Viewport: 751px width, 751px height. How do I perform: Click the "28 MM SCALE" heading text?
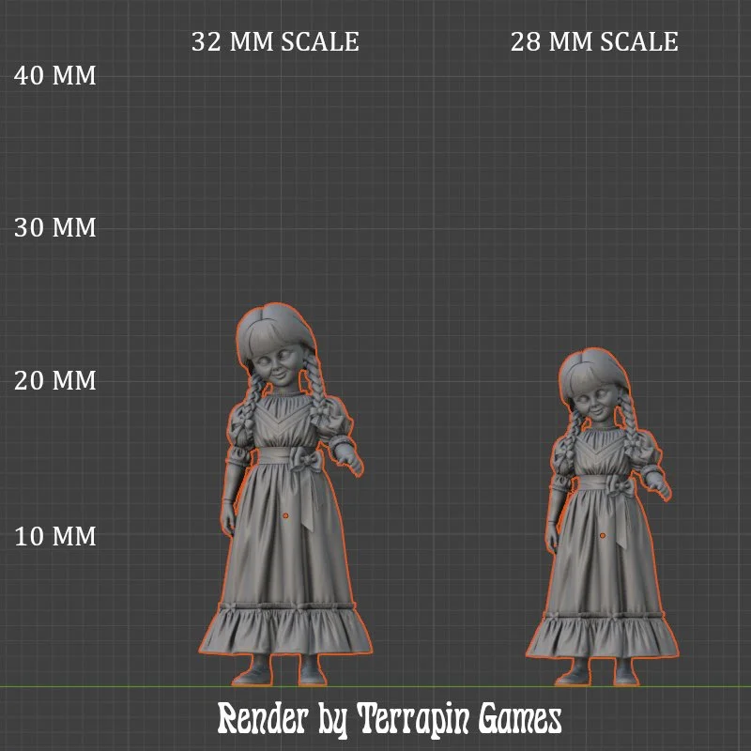[x=594, y=41]
